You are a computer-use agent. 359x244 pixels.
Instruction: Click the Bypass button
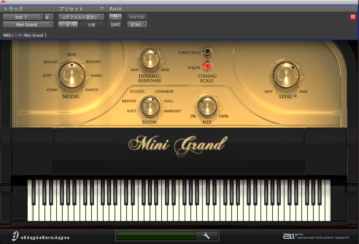coord(137,17)
